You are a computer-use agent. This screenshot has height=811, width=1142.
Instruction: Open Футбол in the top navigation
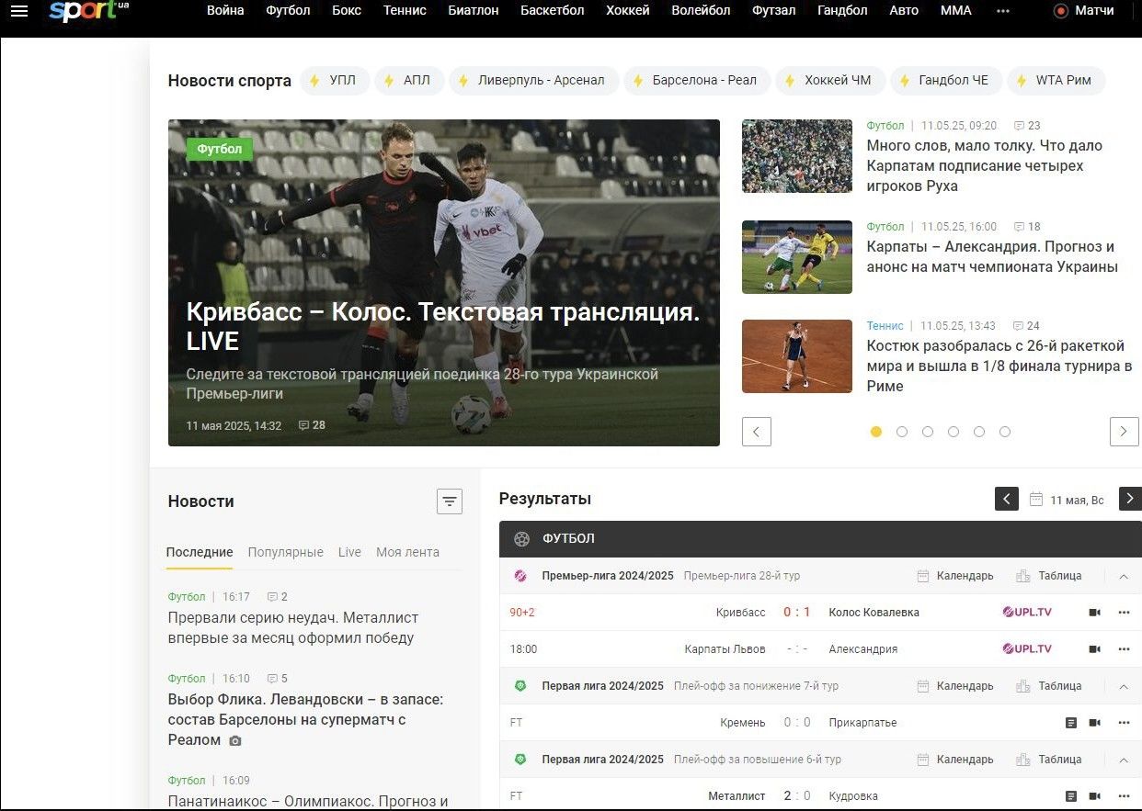(288, 11)
